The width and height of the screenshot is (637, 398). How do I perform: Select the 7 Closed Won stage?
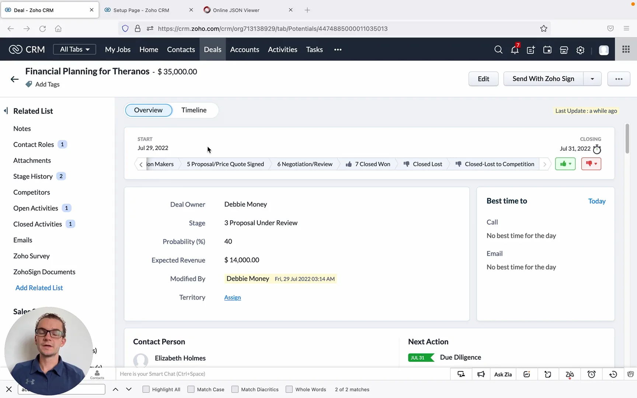(x=368, y=164)
